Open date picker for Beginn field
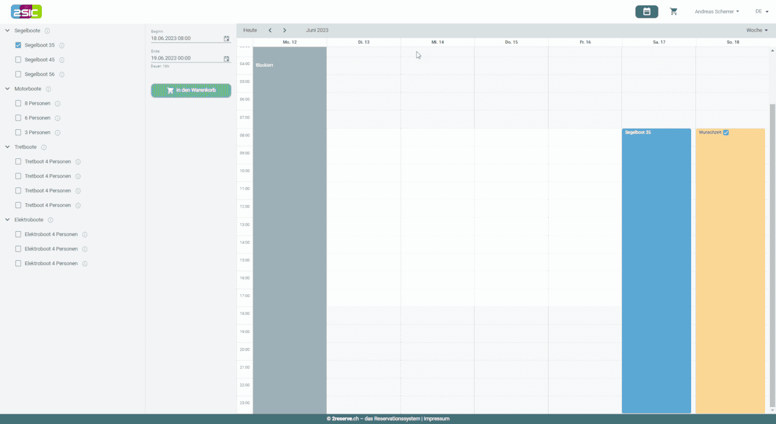Viewport: 776px width, 424px height. pos(227,38)
